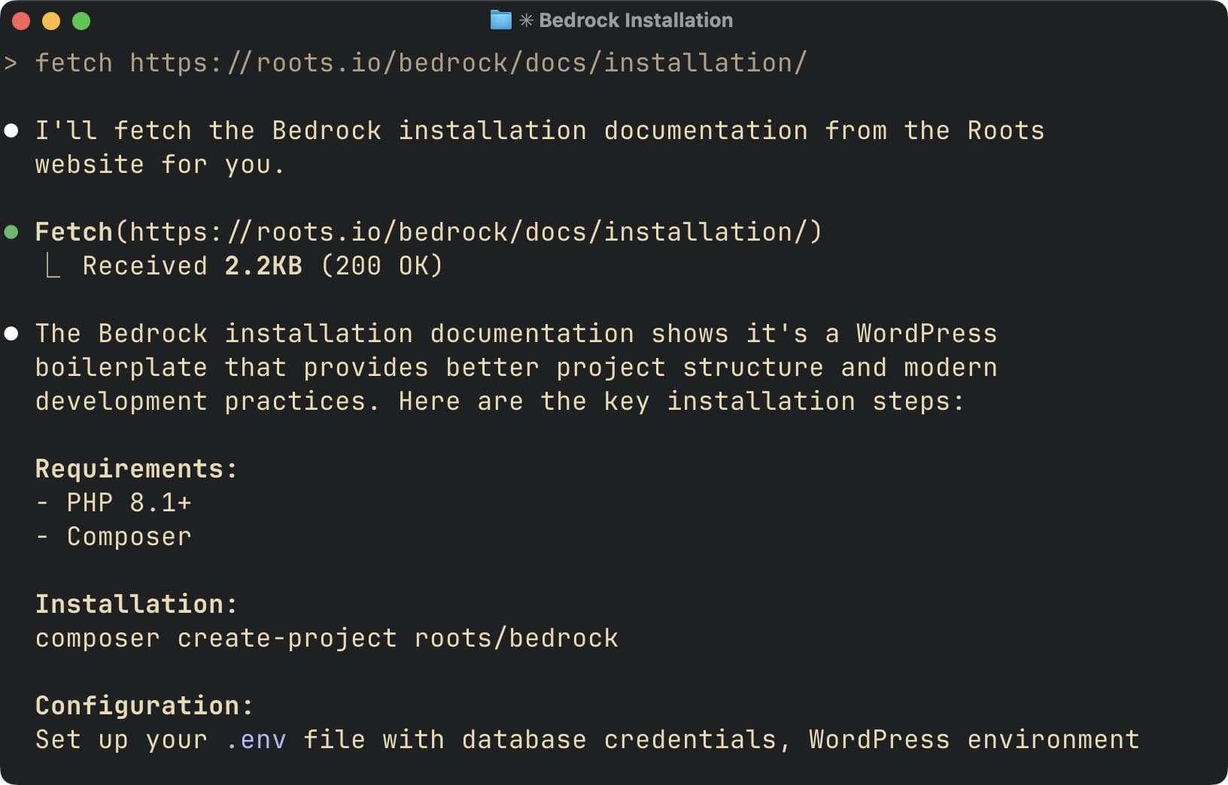Click the Installation heading
1228x785 pixels.
tap(136, 605)
